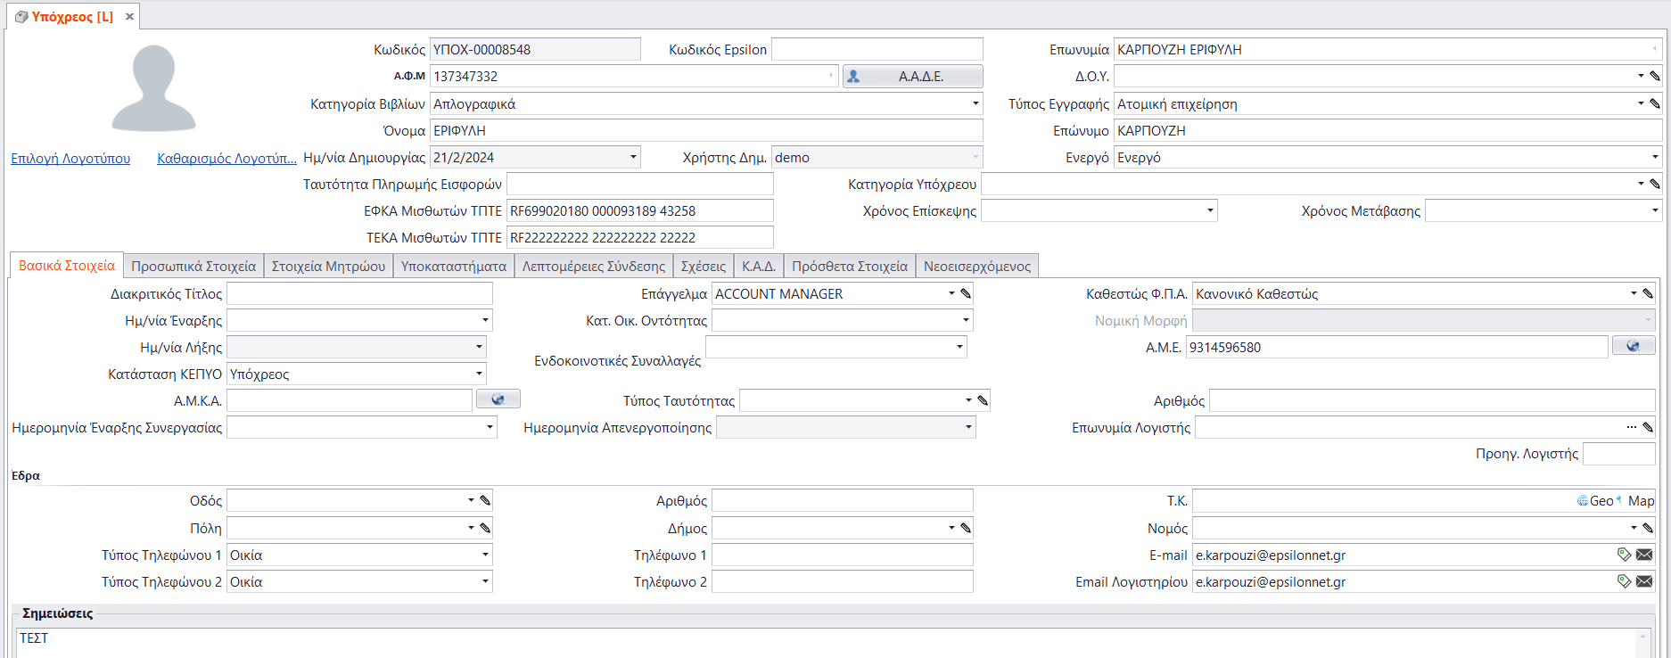The height and width of the screenshot is (658, 1671).
Task: Open the Map link in the Τ.Κ. field
Action: tap(1641, 501)
